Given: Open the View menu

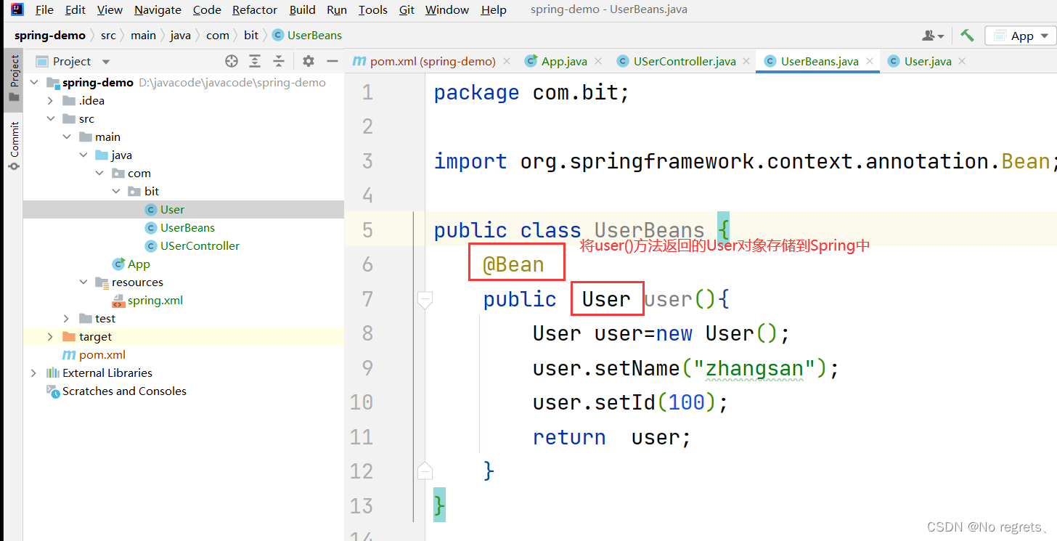Looking at the screenshot, I should tap(110, 9).
